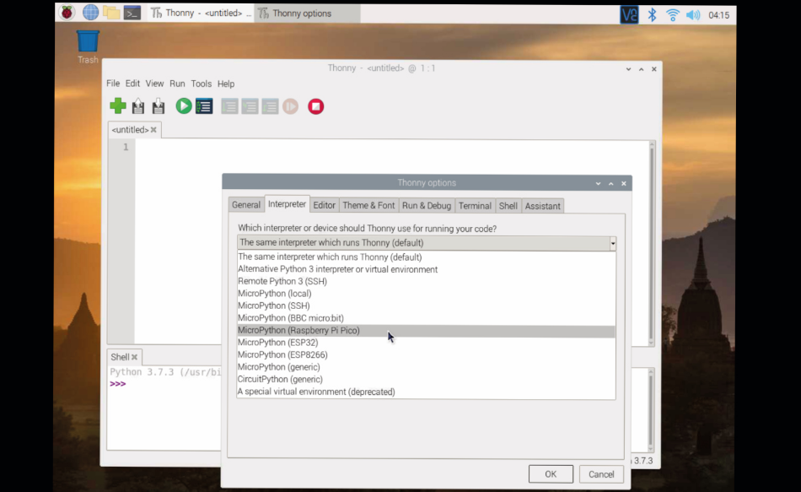
Task: Select MicroPython (ESP32) option
Action: [426, 343]
